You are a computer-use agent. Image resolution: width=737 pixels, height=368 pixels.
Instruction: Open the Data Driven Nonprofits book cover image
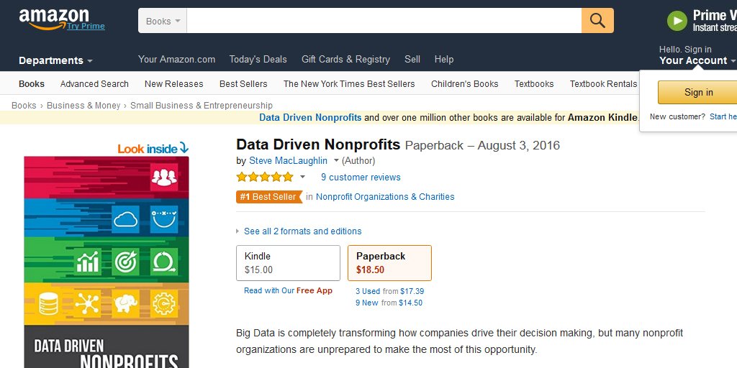[x=107, y=262]
